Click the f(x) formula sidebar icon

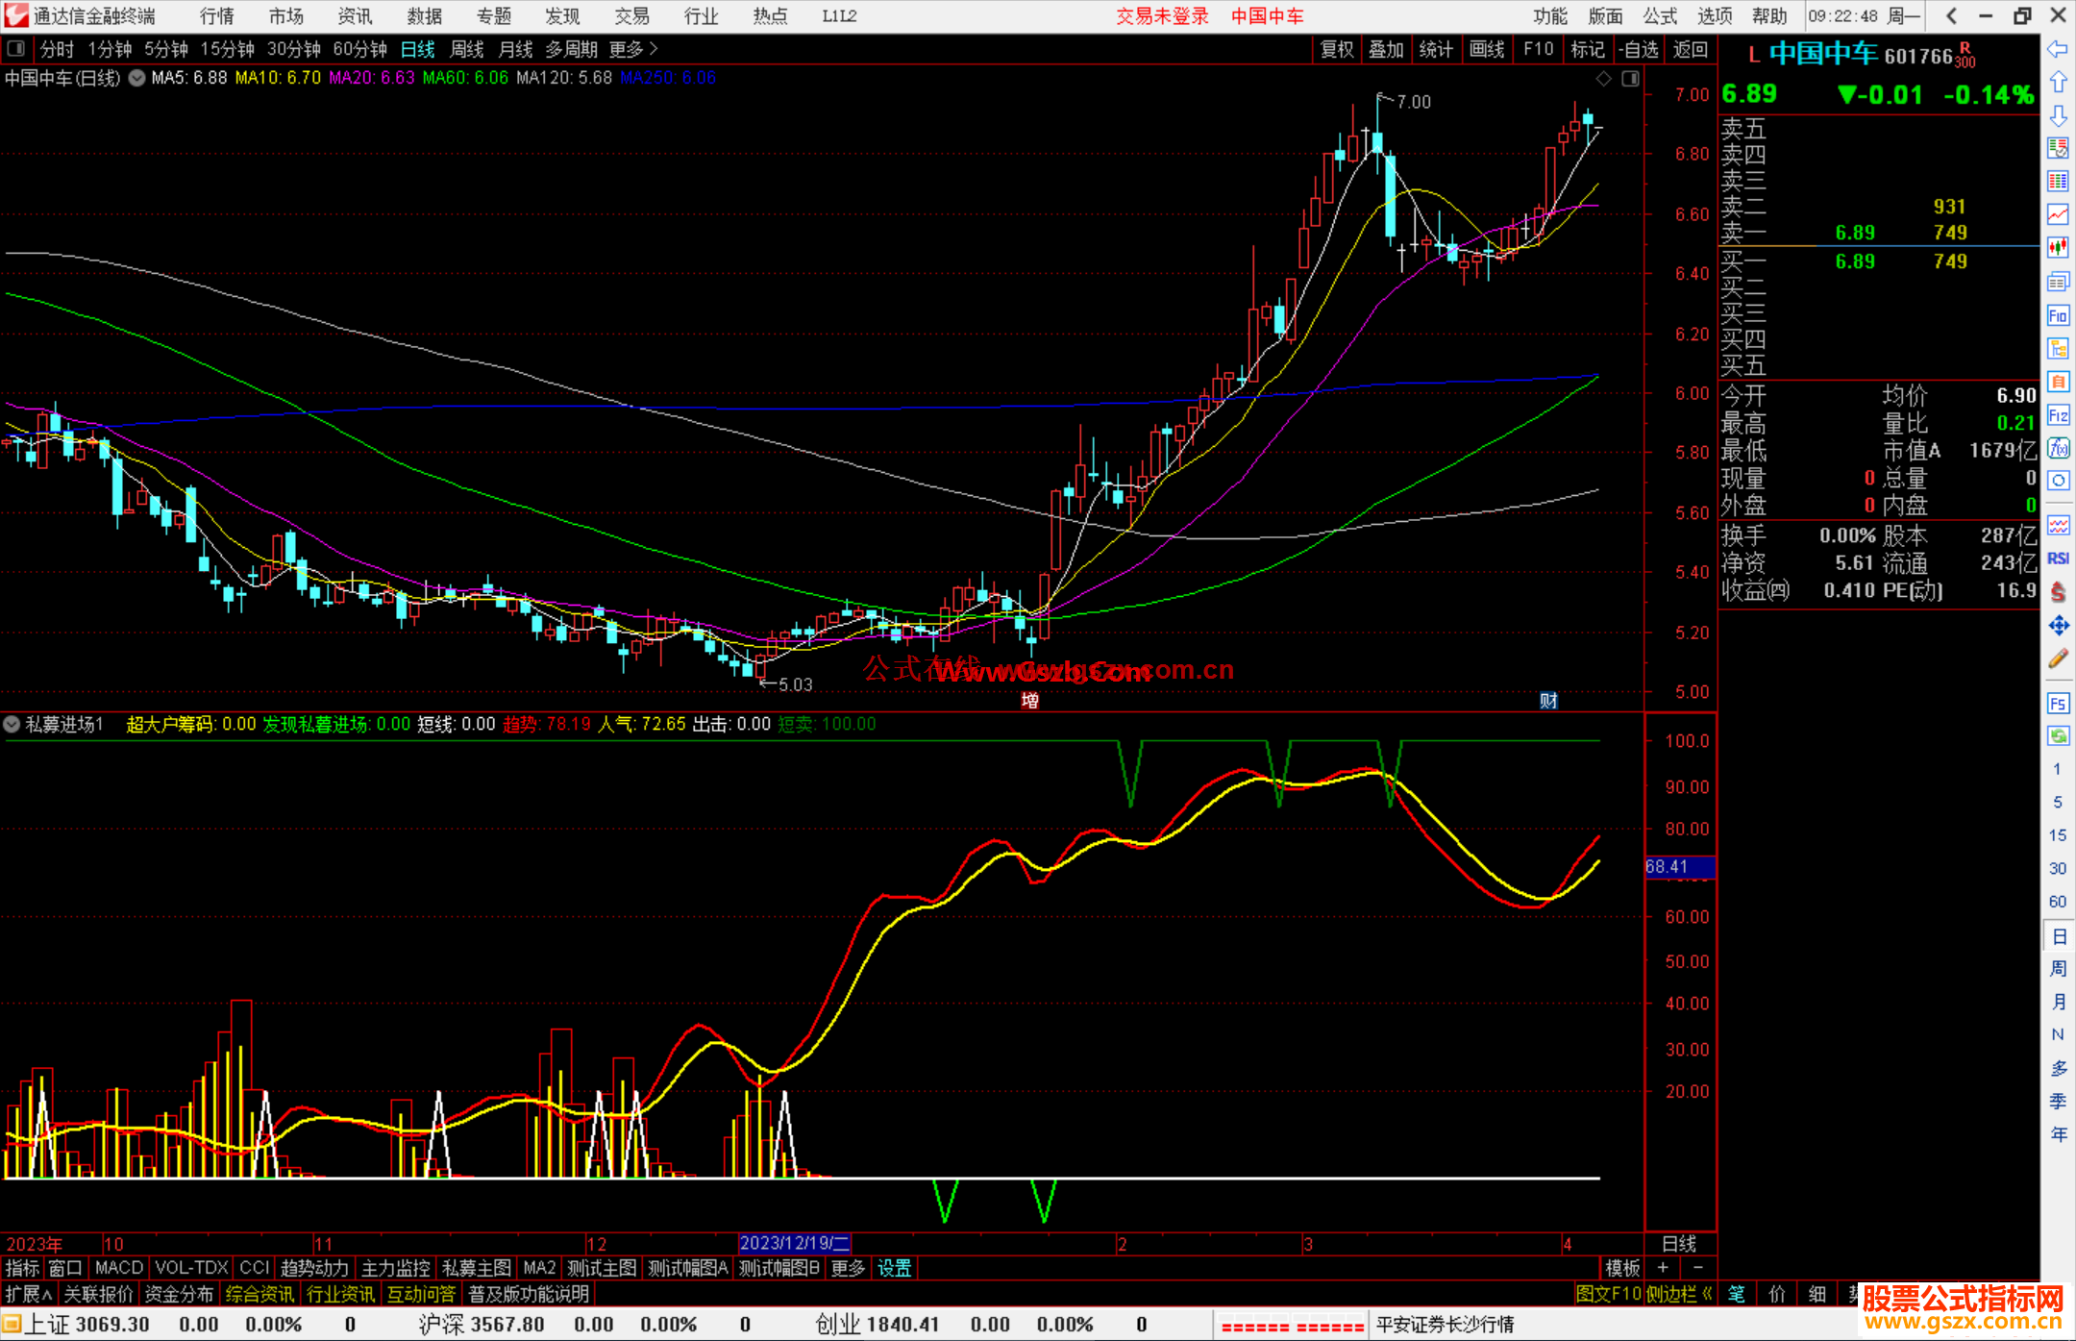[2058, 448]
